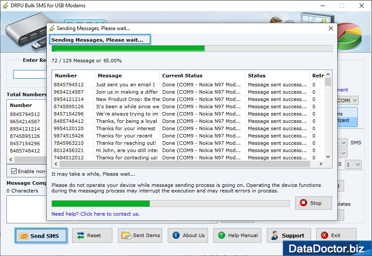Click the Reset button
This screenshot has width=372, height=256.
coord(92,235)
